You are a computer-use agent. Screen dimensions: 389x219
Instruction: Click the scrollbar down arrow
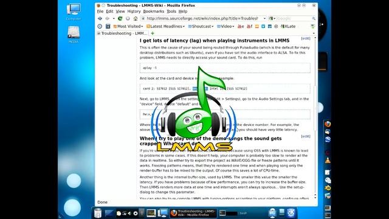click(x=315, y=197)
